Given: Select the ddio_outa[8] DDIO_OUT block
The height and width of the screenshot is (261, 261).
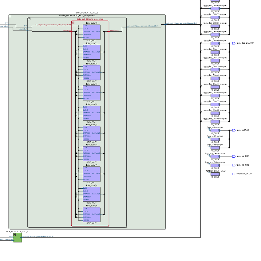Looking at the screenshot, I should pyautogui.click(x=92, y=194).
